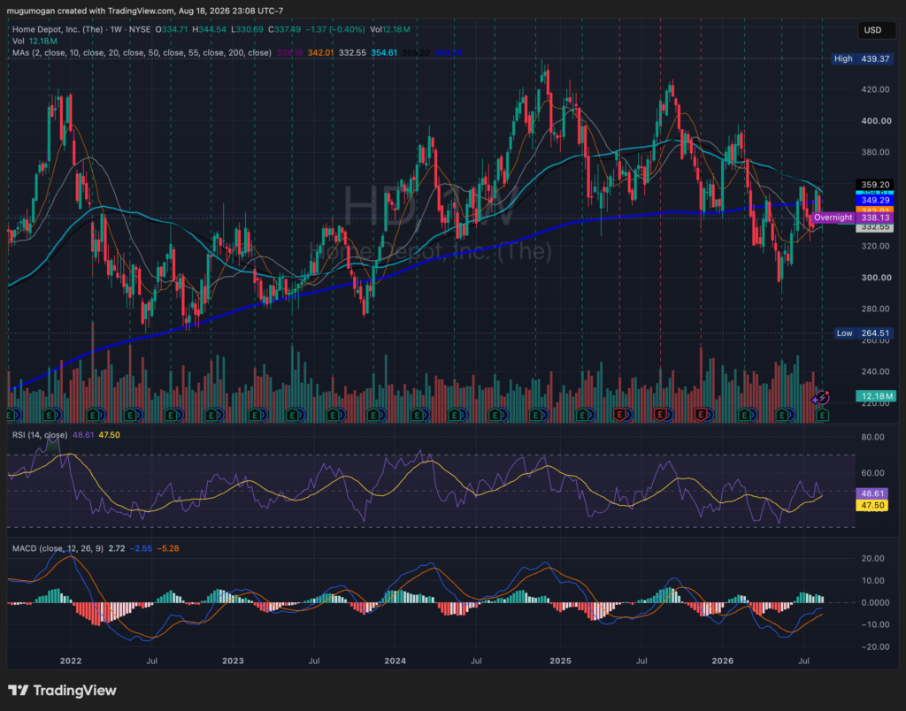Click the blue −2.55 MACD value

pos(141,548)
